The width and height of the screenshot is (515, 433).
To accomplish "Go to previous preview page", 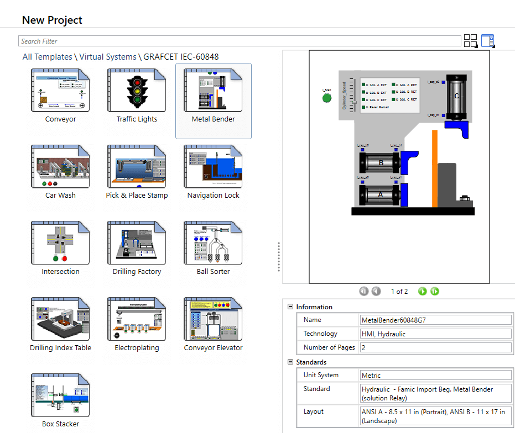I will [x=376, y=291].
